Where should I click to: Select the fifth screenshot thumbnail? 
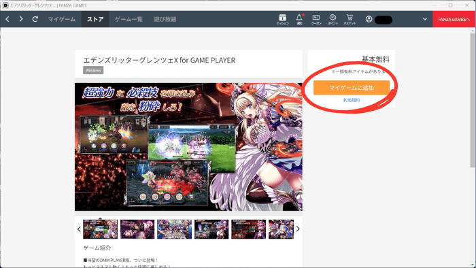(249, 229)
